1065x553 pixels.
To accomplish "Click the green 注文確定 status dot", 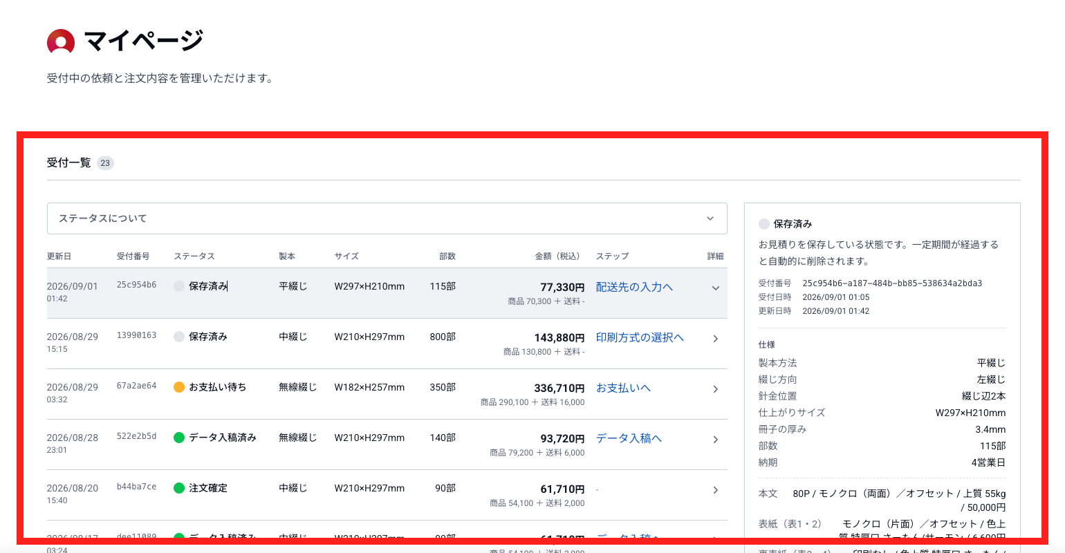I will click(x=179, y=488).
